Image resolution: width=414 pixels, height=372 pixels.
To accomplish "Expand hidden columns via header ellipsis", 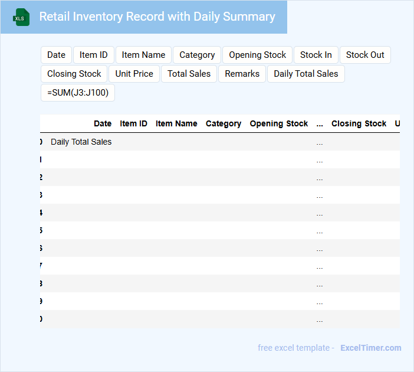I will point(320,123).
